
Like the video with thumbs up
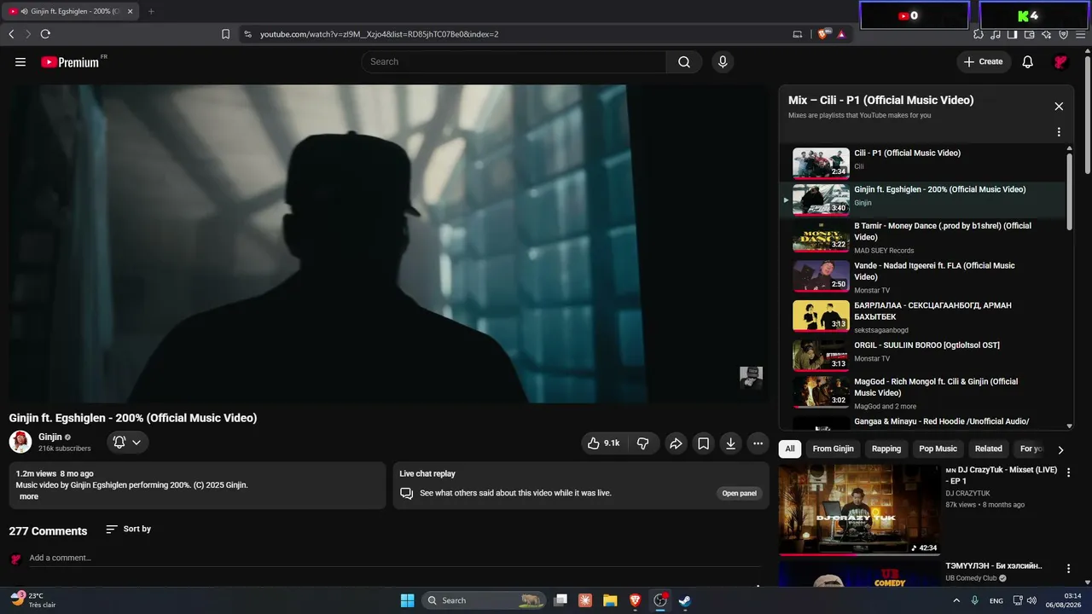tap(602, 443)
